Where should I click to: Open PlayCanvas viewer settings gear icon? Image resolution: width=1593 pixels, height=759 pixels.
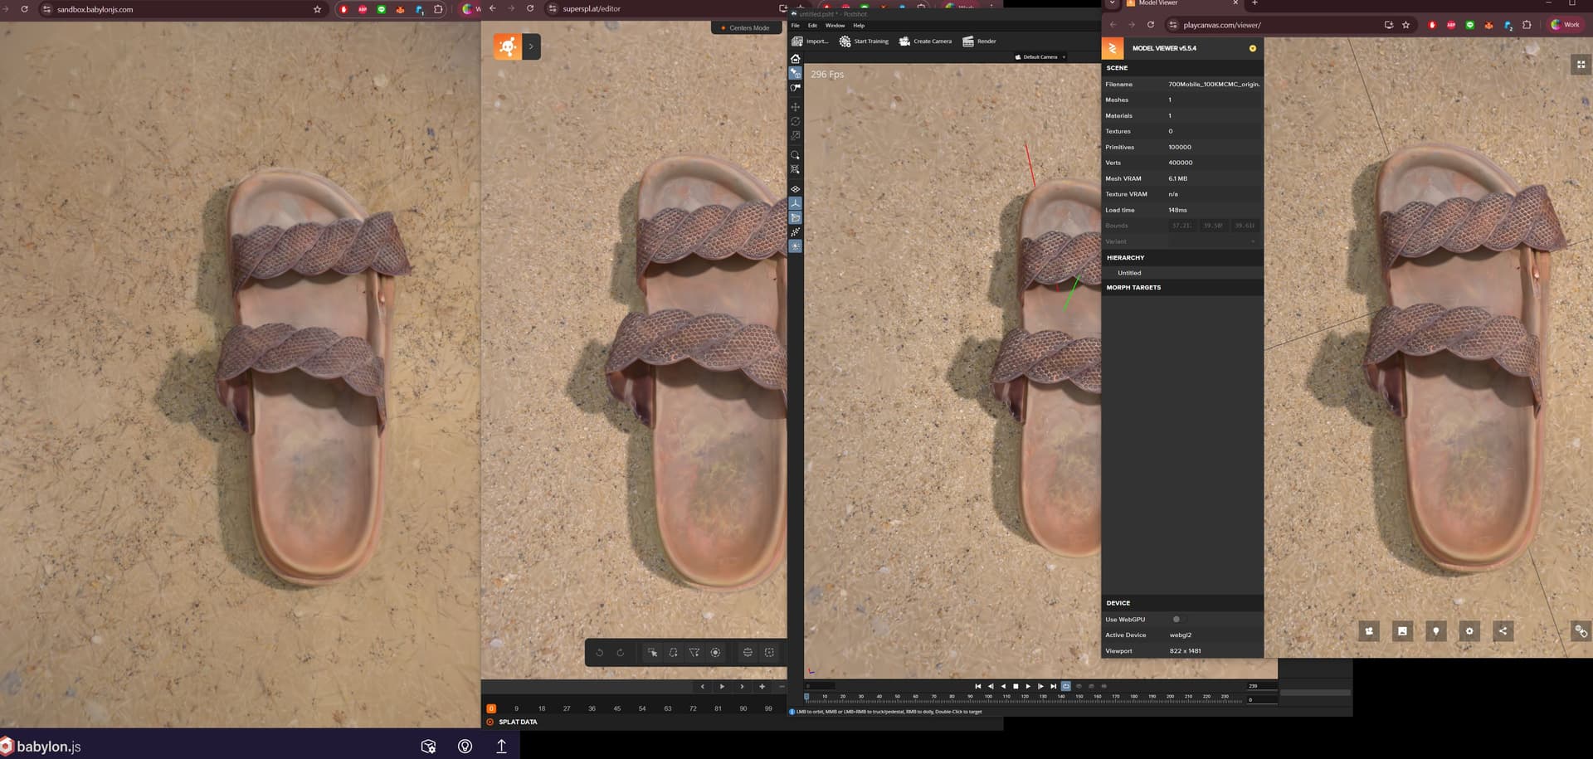click(x=1469, y=631)
